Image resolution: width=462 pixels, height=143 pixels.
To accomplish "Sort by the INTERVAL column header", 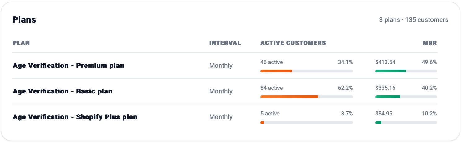I will point(225,43).
